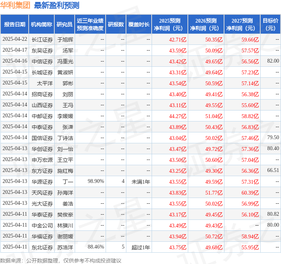Select 中信证券 institution cell
Screen dimensions: 281x264
click(x=42, y=61)
